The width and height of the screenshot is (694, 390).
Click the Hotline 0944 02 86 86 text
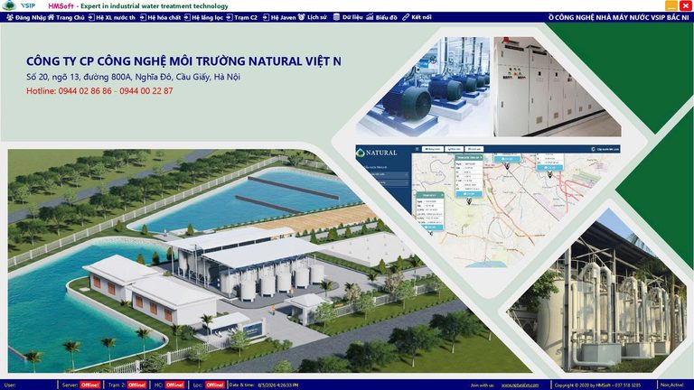click(99, 91)
